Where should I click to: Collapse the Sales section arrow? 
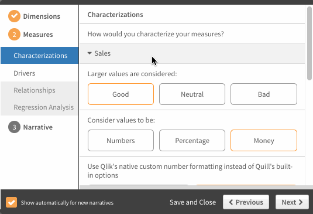coord(90,53)
